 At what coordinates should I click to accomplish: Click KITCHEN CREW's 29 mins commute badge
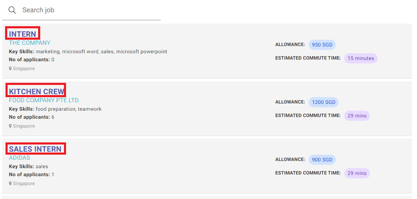click(x=357, y=116)
